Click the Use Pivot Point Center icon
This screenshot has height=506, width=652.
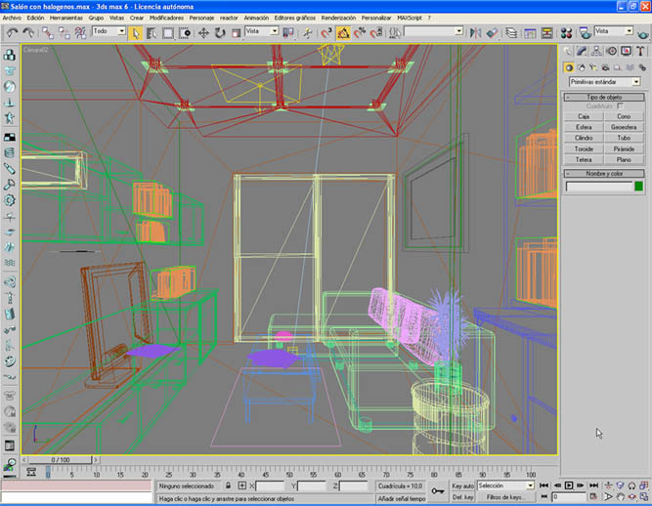coord(287,33)
